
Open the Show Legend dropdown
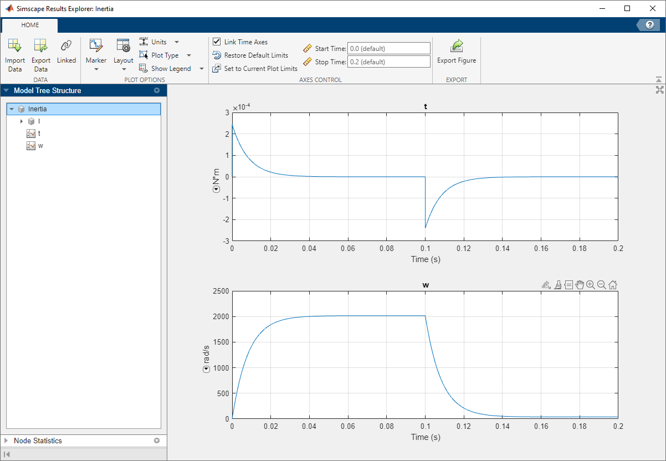pyautogui.click(x=201, y=69)
